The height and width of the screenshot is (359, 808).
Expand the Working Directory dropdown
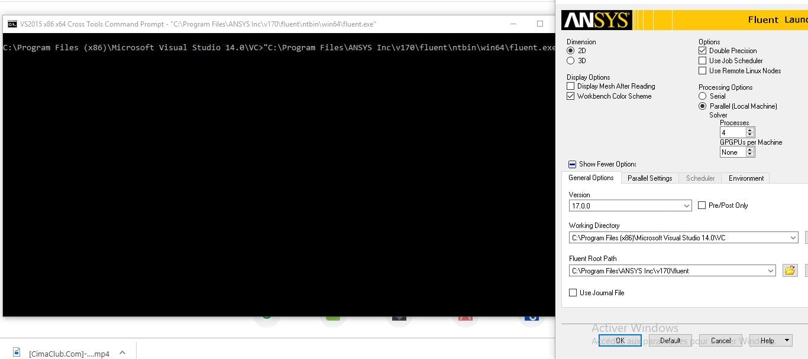tap(793, 238)
